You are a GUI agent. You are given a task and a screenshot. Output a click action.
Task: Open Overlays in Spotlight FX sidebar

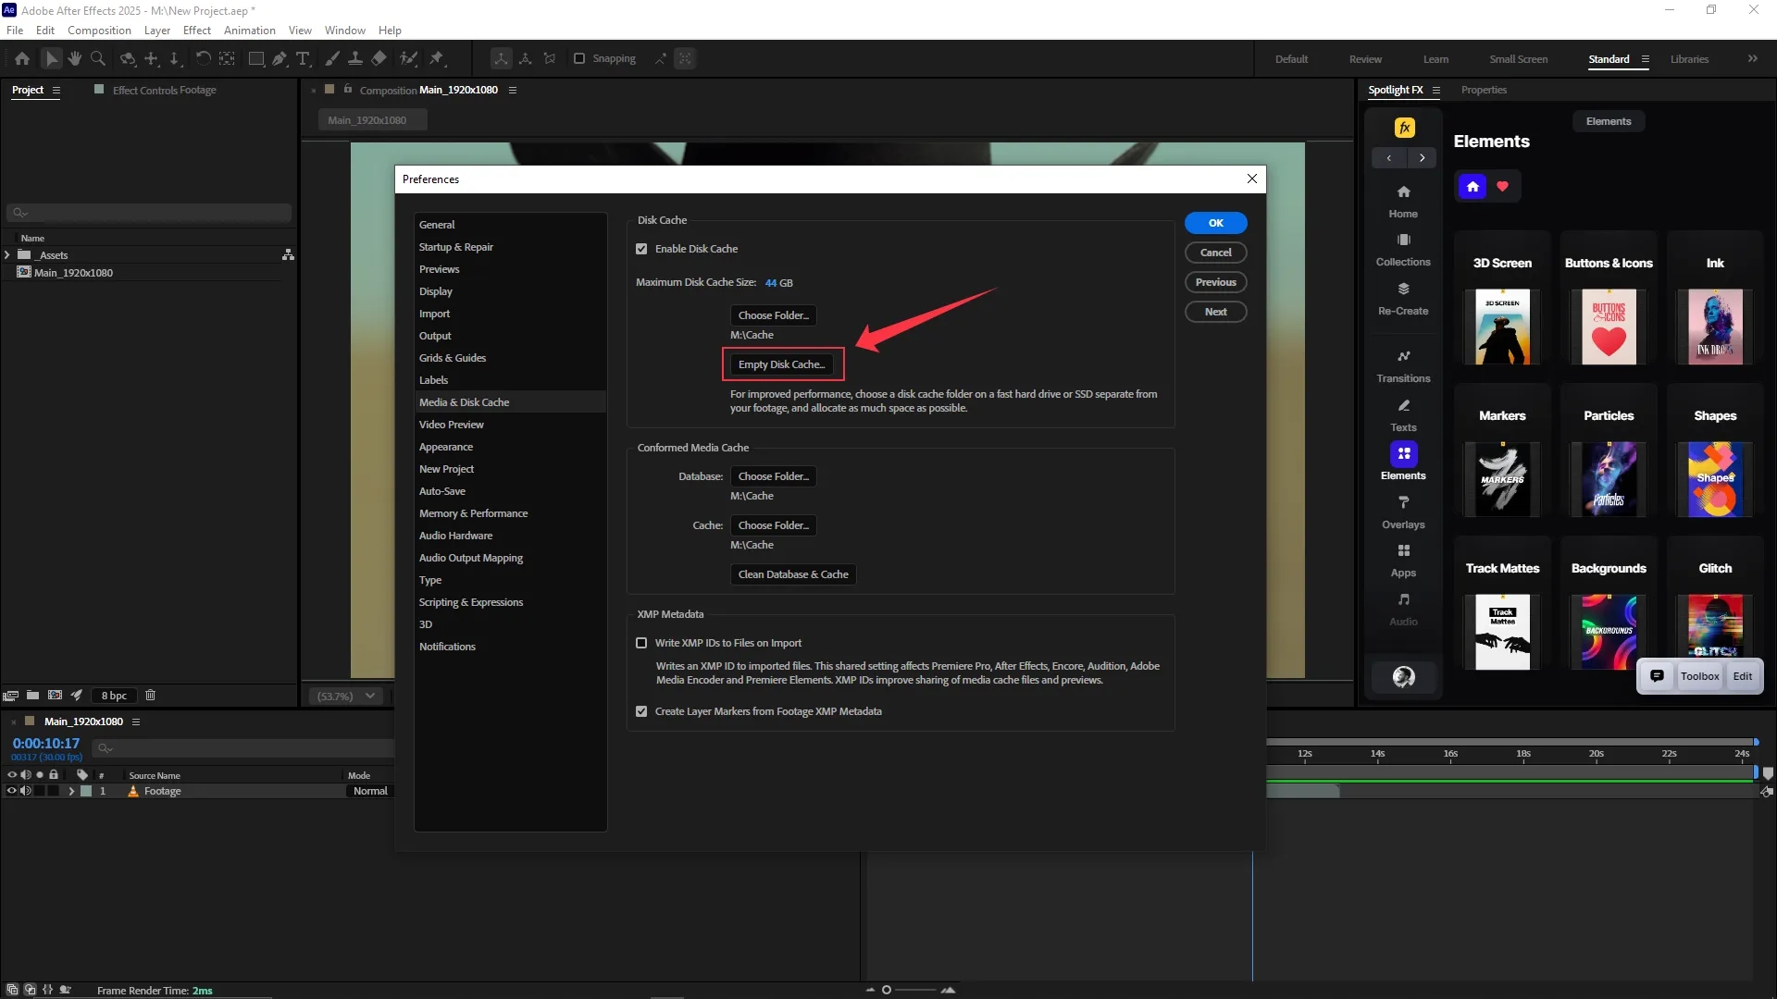pyautogui.click(x=1403, y=512)
